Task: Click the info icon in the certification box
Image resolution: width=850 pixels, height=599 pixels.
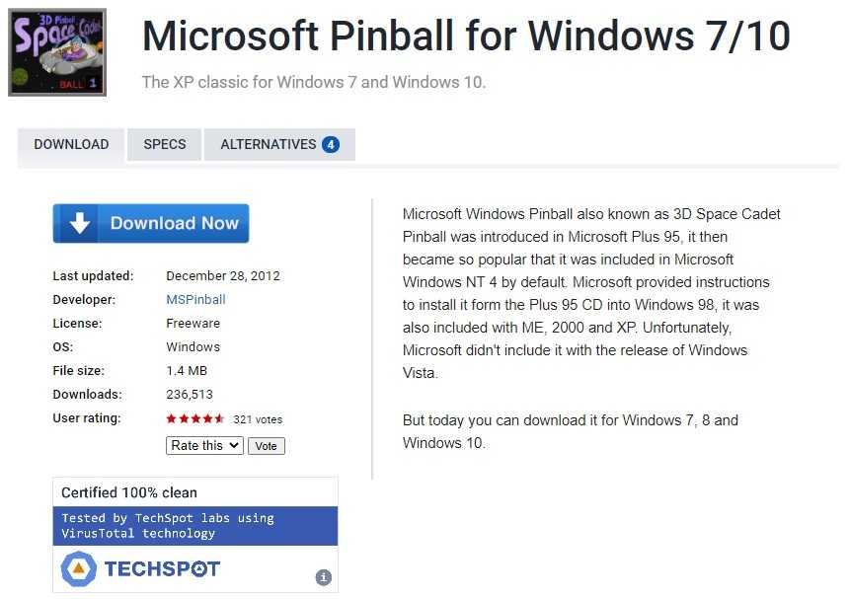Action: (323, 577)
